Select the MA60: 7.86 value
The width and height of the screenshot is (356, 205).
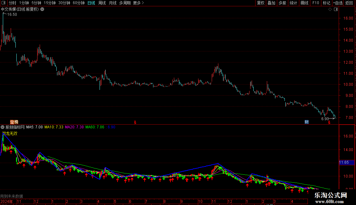95,127
